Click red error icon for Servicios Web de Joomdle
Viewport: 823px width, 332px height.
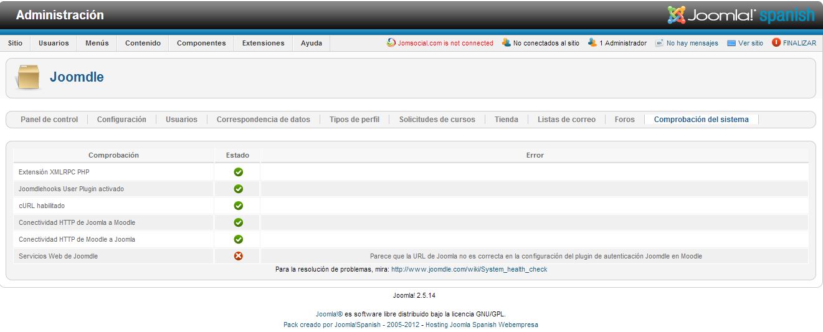coord(238,256)
